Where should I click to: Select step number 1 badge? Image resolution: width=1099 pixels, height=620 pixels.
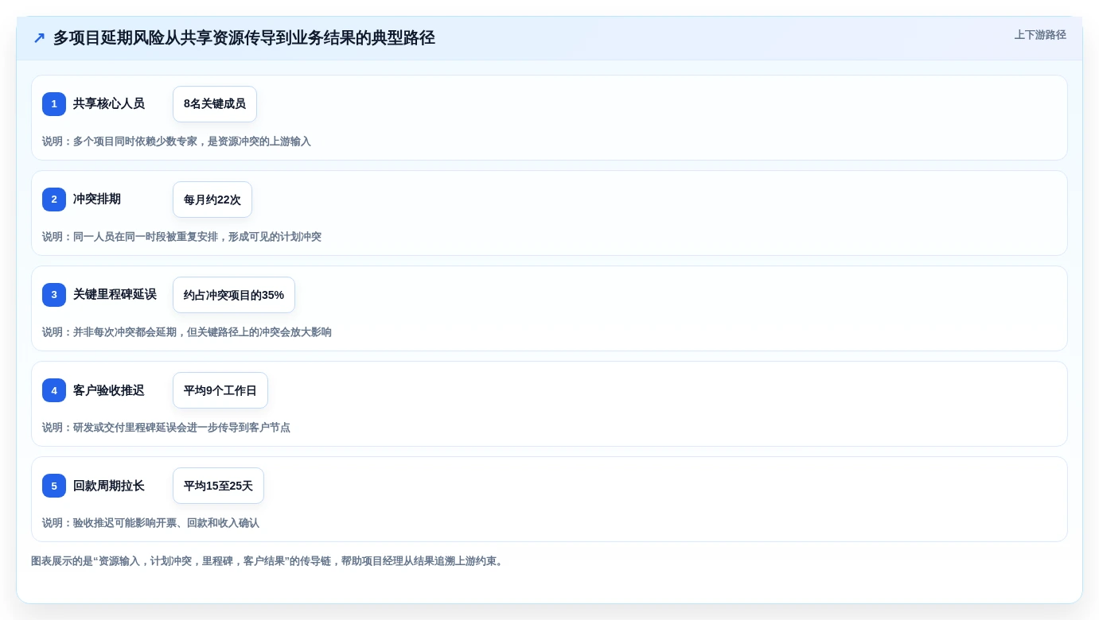pos(54,104)
